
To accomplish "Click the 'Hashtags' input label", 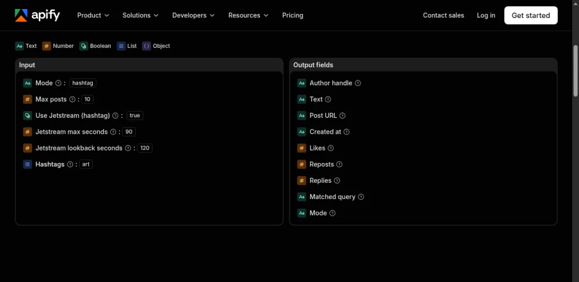I will [x=50, y=164].
